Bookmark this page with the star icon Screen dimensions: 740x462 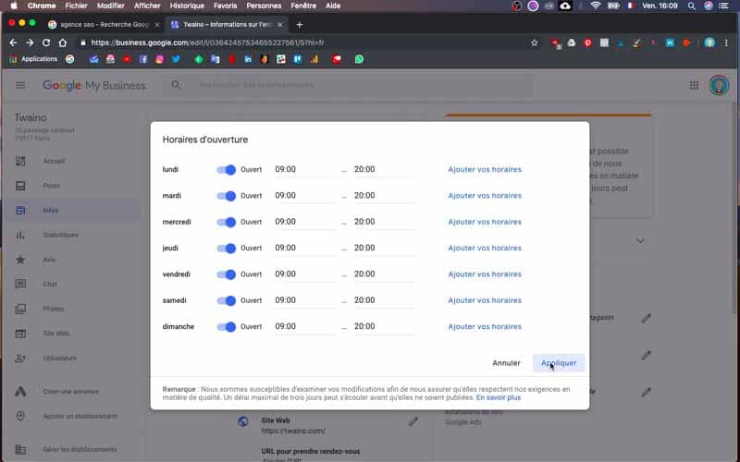click(535, 43)
